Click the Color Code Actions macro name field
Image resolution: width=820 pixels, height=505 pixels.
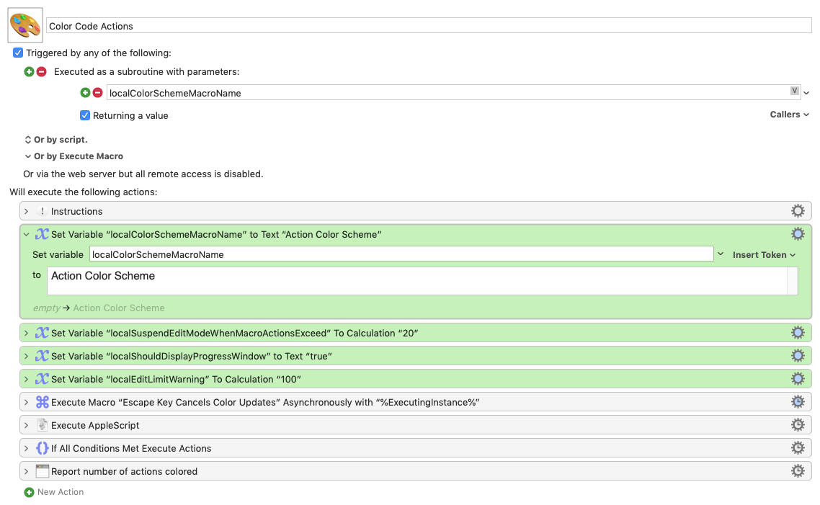pyautogui.click(x=429, y=26)
